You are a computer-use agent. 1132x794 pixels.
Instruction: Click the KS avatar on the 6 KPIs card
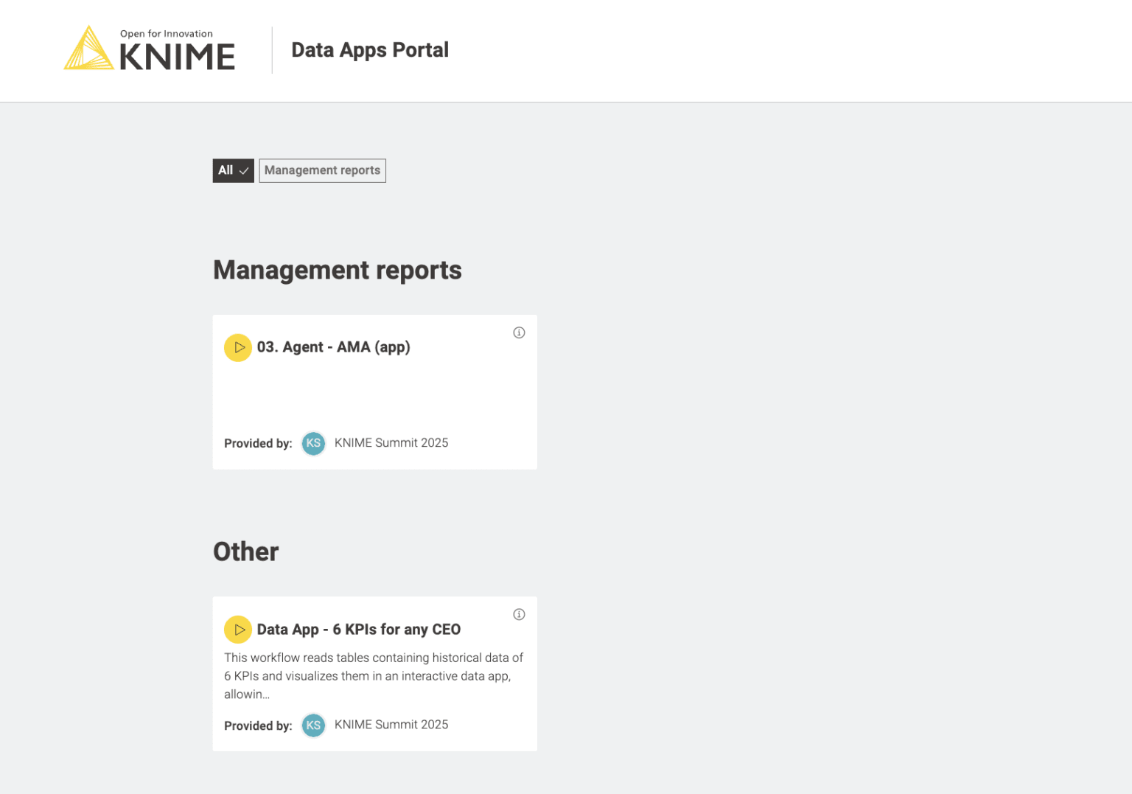314,725
